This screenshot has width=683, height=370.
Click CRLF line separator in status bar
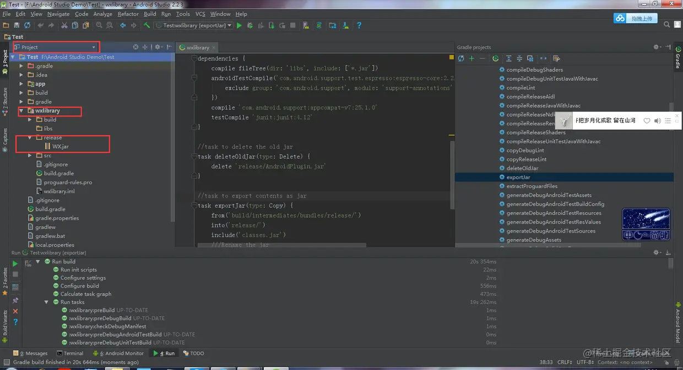click(x=565, y=362)
